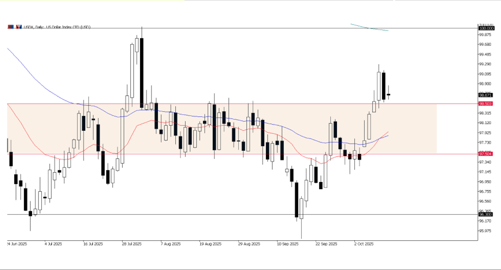
Task: Click the 96.300 support level price label
Action: [x=486, y=214]
